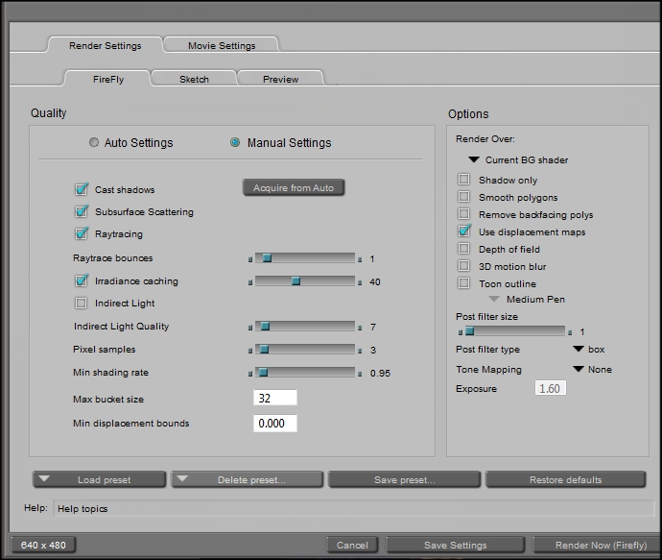The height and width of the screenshot is (560, 662).
Task: Click the Acquire from Auto button
Action: 294,188
